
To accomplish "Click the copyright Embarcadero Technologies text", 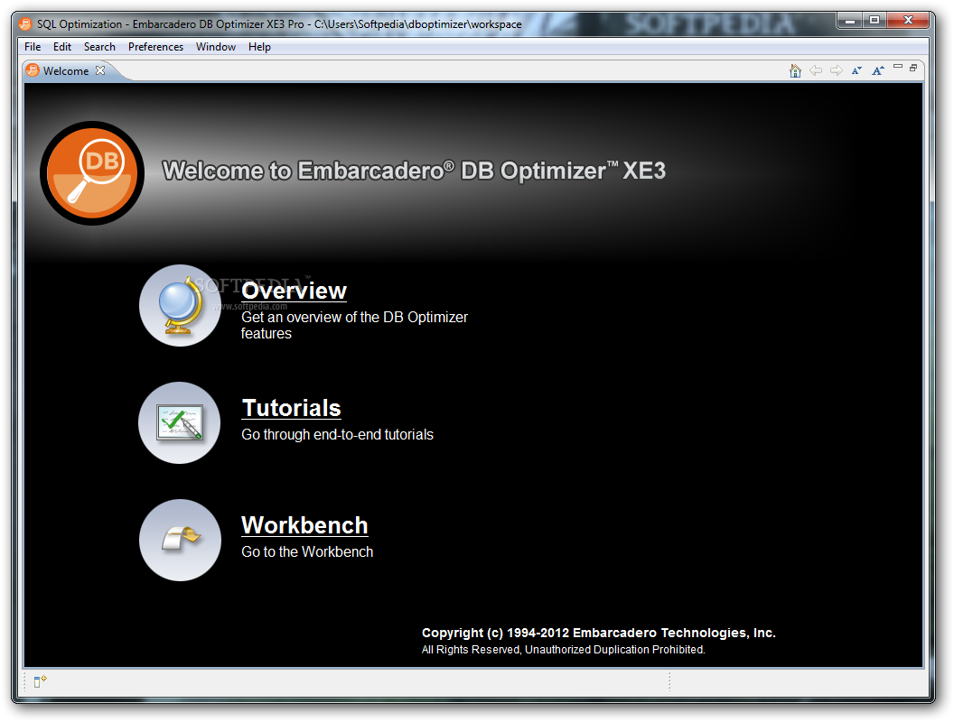I will click(x=599, y=633).
